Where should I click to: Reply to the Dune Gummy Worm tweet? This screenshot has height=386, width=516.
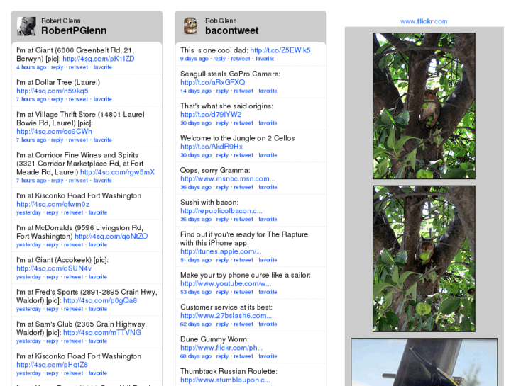[222, 356]
